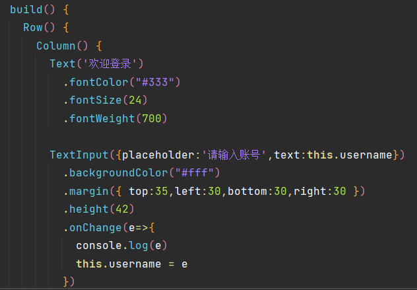
Task: Click the empty line below fontWeight
Action: (198, 137)
